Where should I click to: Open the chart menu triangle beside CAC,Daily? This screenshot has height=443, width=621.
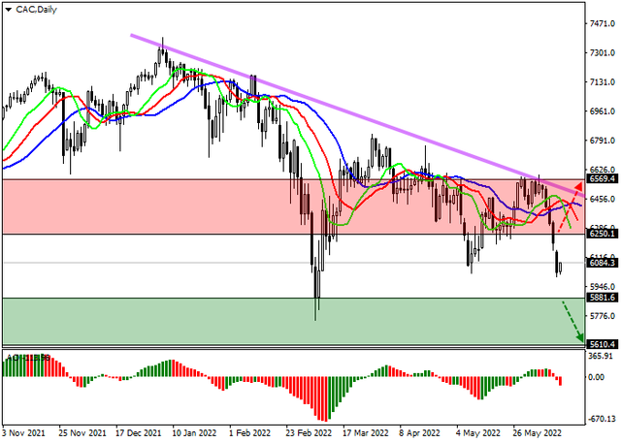coord(9,9)
